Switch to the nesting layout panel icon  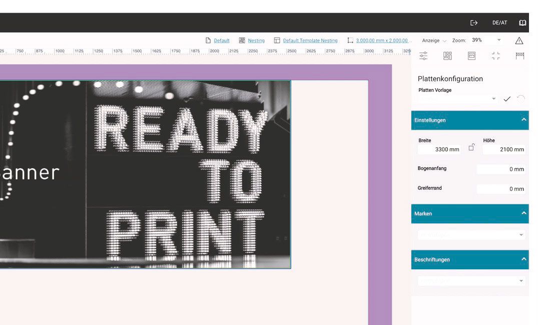pyautogui.click(x=447, y=56)
